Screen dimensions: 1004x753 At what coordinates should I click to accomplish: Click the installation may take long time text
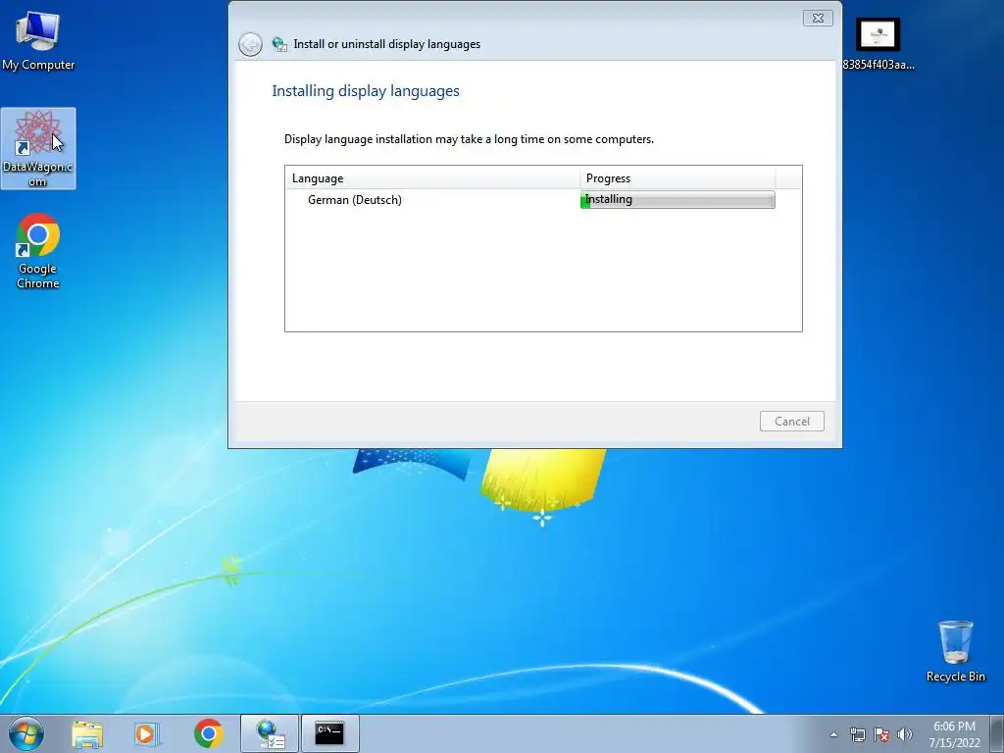click(469, 139)
